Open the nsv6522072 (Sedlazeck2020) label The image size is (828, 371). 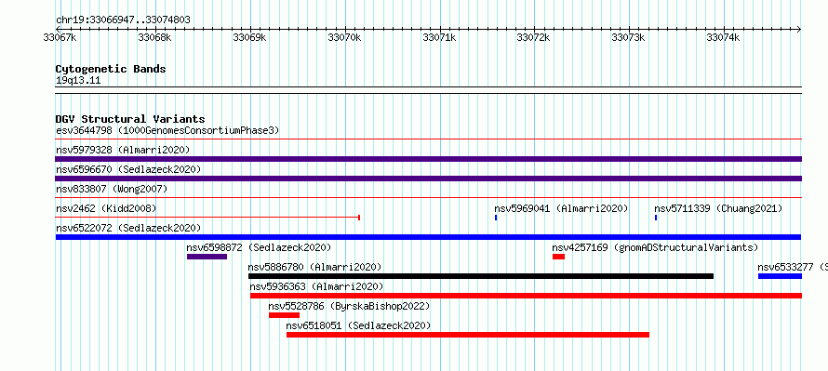click(x=128, y=228)
